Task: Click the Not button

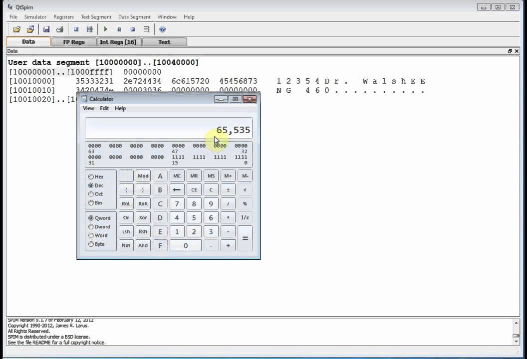Action: pos(126,245)
